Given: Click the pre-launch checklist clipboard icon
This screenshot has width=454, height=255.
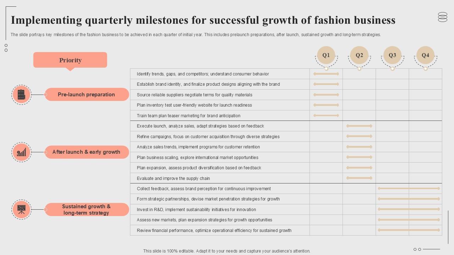Looking at the screenshot, I should [x=21, y=95].
